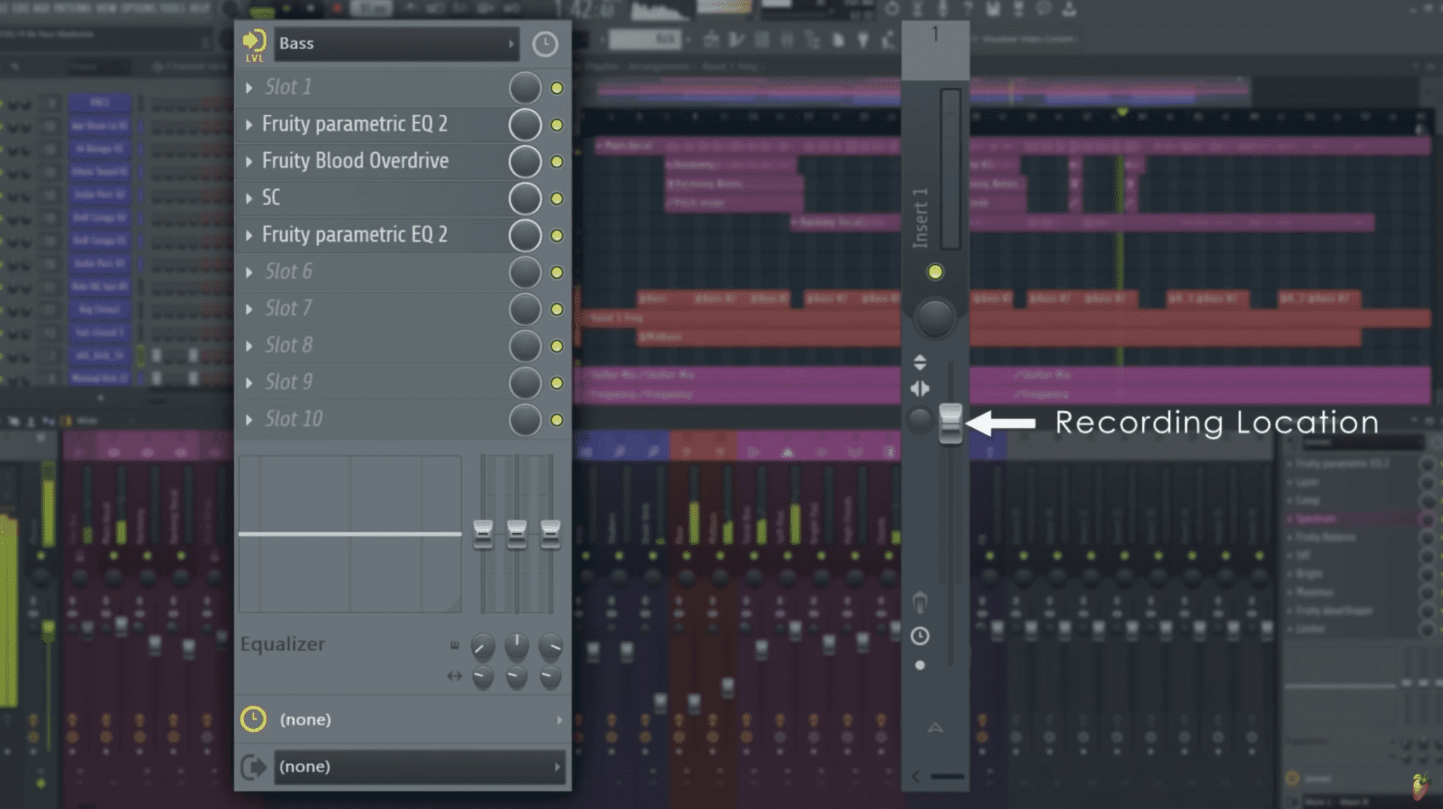This screenshot has height=809, width=1443.
Task: Click the Insert 1 pan knob
Action: tap(935, 318)
